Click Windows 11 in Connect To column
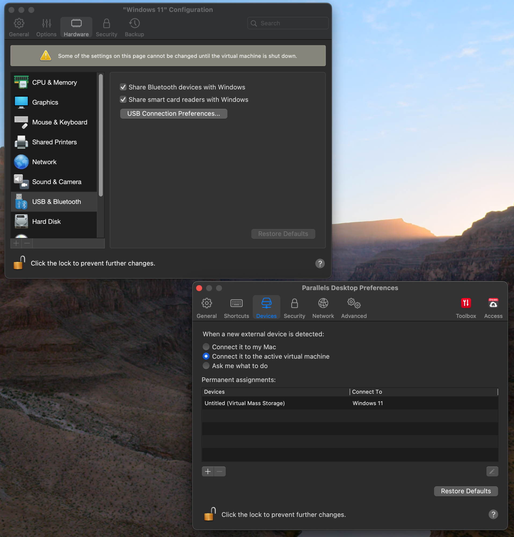Viewport: 514px width, 537px height. coord(367,403)
